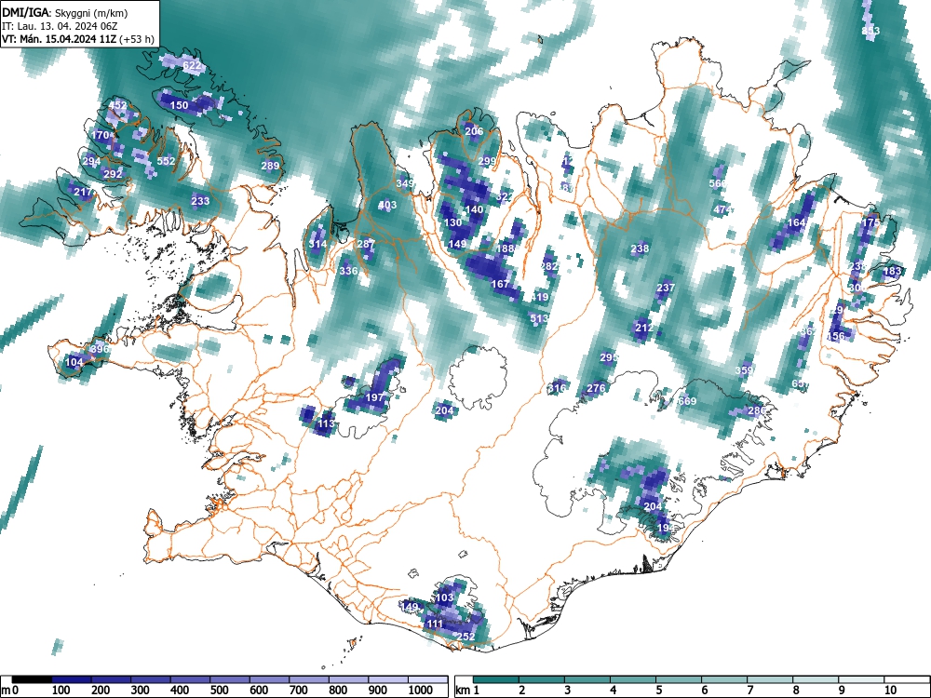Click the '314' visibility value

(317, 244)
